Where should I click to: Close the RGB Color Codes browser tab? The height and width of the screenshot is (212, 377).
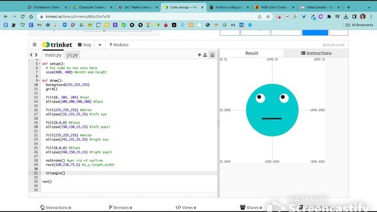(x=293, y=8)
